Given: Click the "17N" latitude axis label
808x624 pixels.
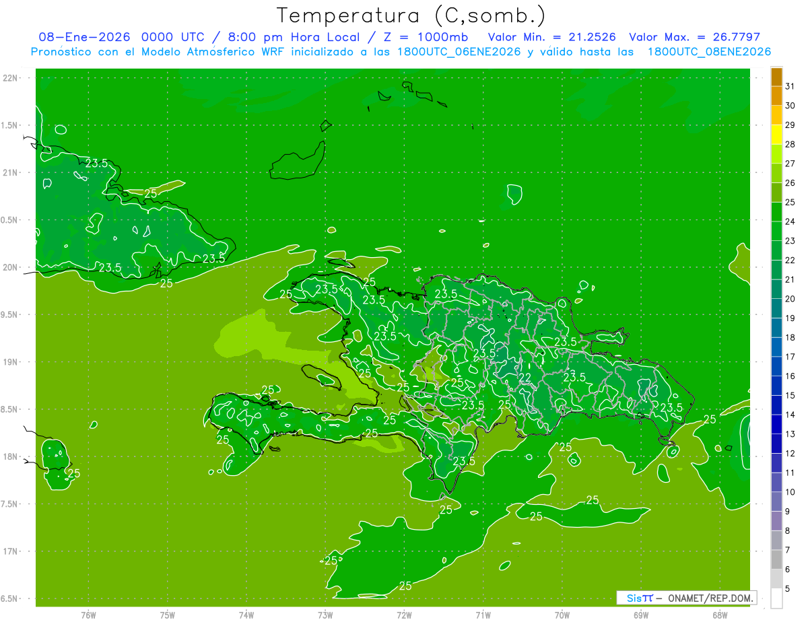Looking at the screenshot, I should click(10, 551).
